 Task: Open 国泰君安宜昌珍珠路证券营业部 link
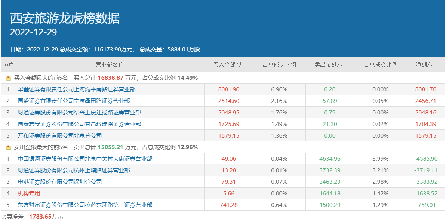click(79, 124)
